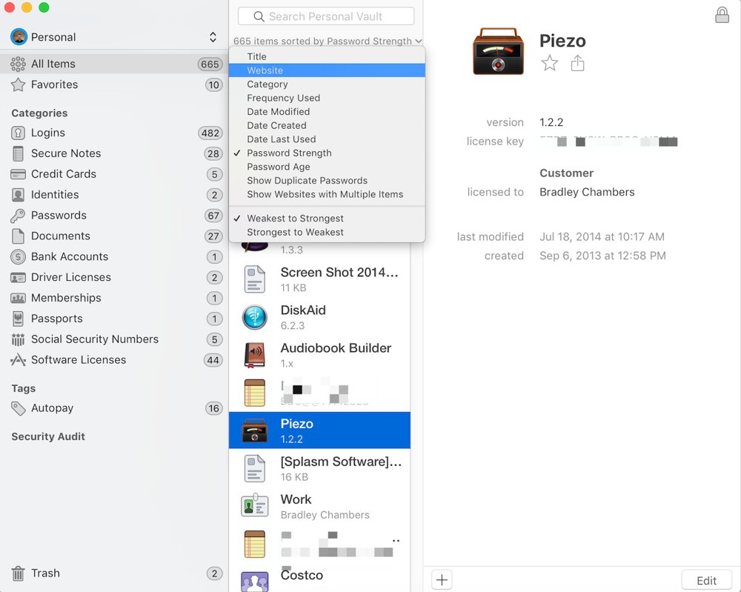
Task: Click the lock icon to lock vault
Action: tap(722, 15)
